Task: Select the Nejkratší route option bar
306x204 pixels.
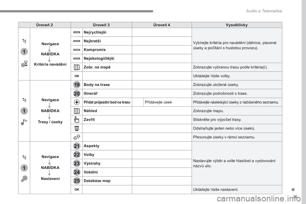Action: tap(77, 41)
